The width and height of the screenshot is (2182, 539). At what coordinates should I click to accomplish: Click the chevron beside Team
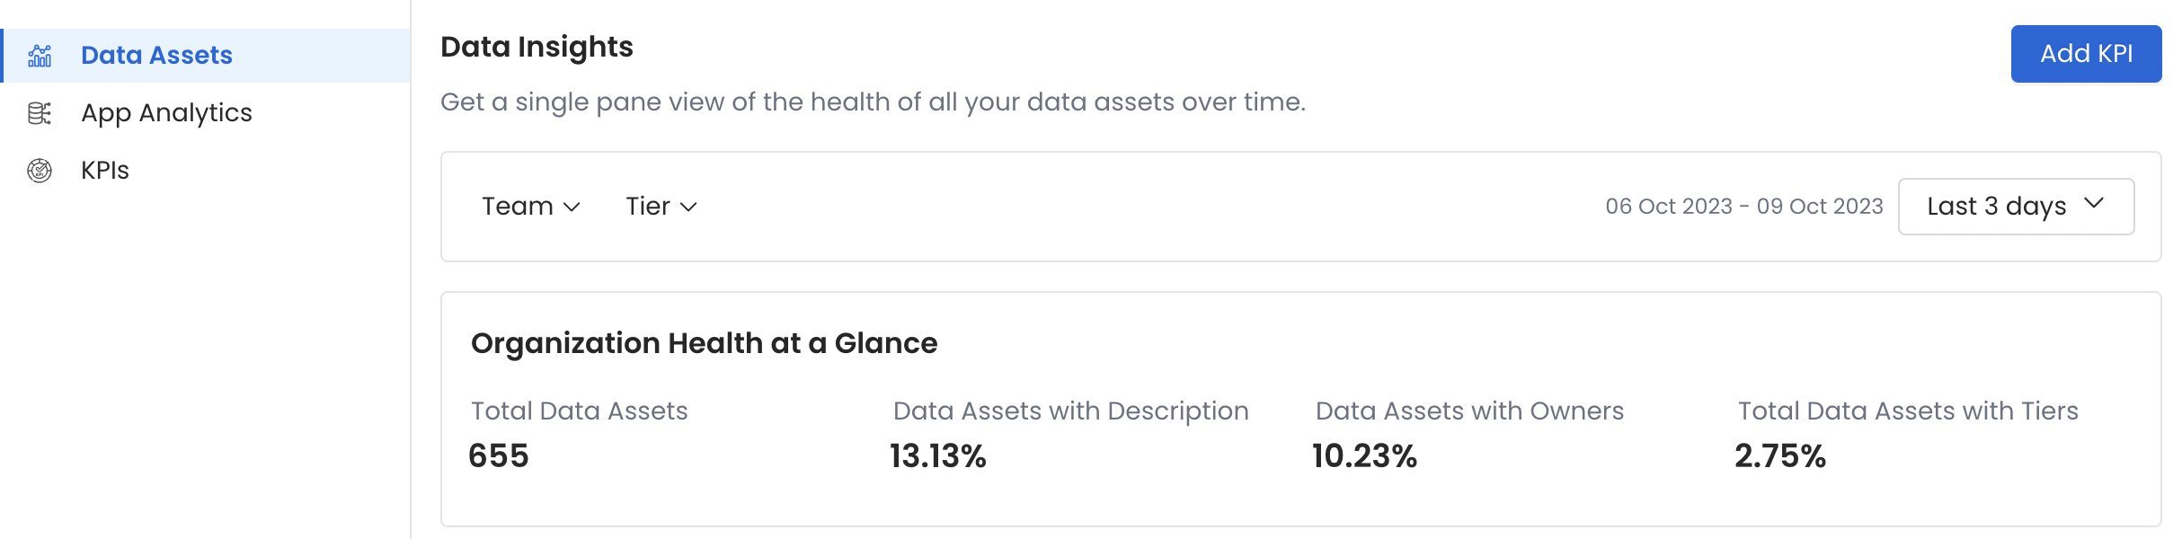(x=572, y=208)
